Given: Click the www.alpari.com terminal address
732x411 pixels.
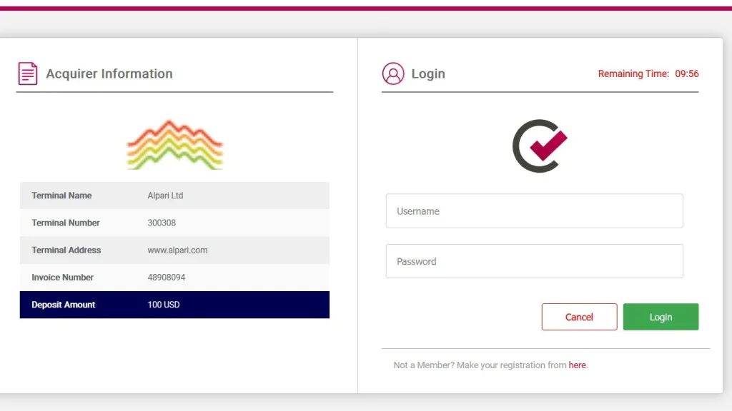Looking at the screenshot, I should click(x=177, y=250).
